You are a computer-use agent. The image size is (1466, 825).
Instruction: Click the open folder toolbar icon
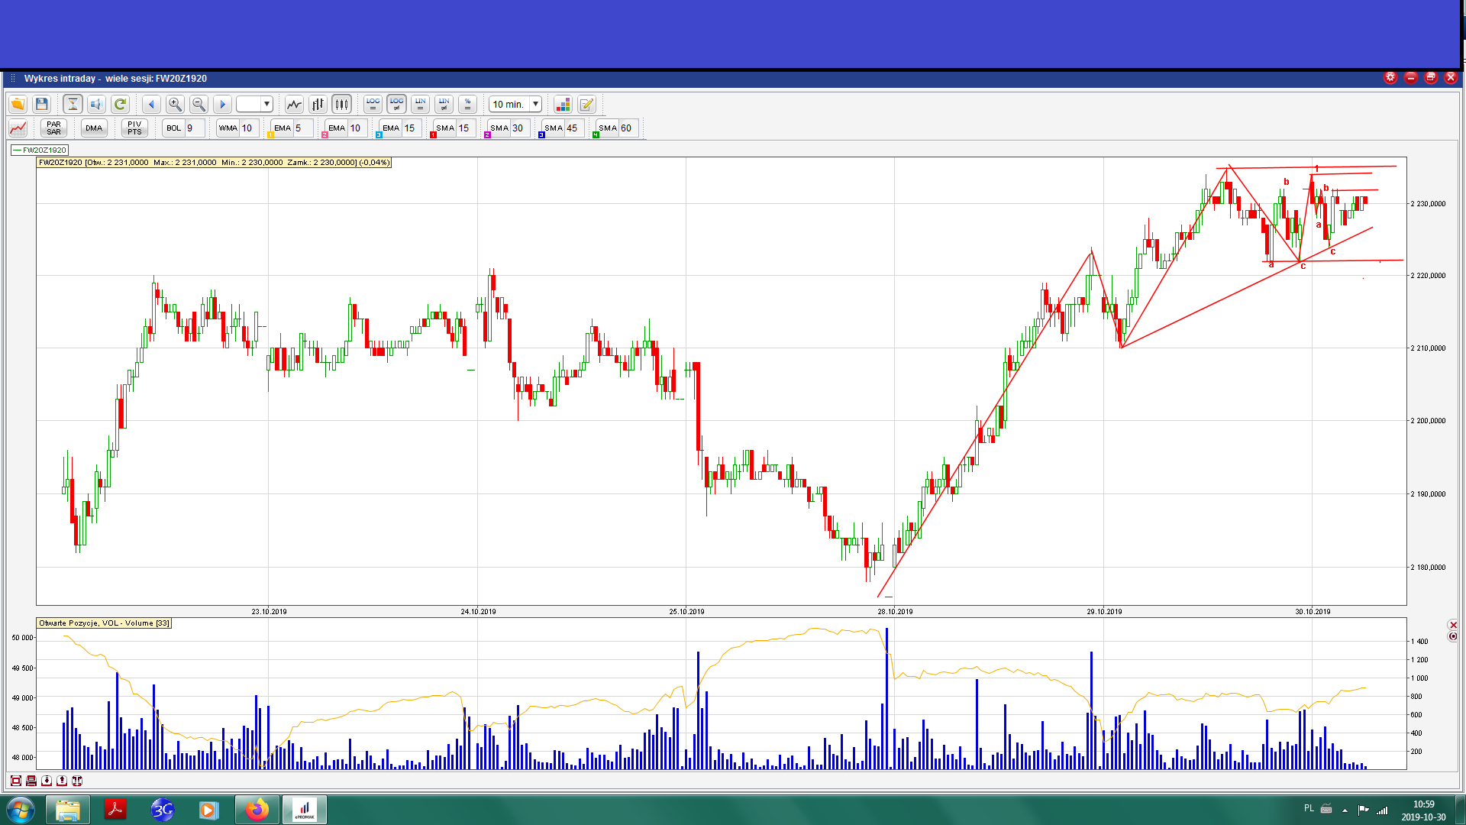[18, 104]
